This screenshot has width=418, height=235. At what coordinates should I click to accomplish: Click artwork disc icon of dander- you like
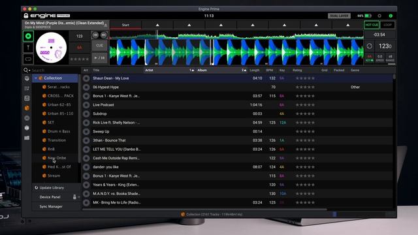(86, 167)
